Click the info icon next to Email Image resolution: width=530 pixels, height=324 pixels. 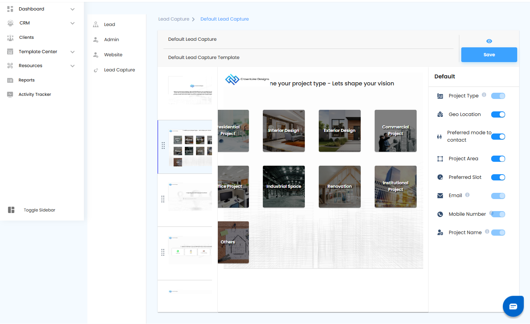[x=467, y=195]
